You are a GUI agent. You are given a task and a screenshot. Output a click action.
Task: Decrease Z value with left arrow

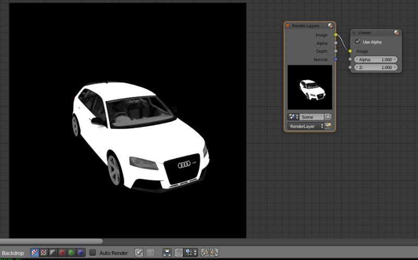click(x=357, y=67)
